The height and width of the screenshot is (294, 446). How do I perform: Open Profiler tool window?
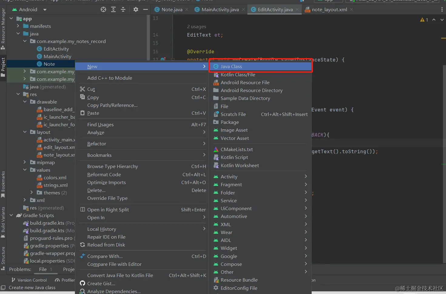point(65,280)
